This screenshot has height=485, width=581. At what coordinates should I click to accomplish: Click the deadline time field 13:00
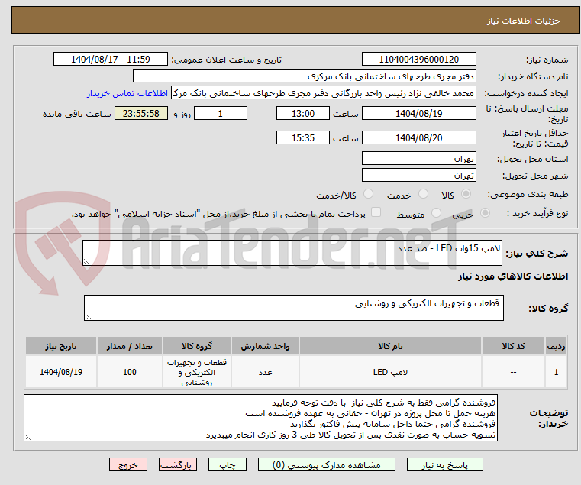click(x=303, y=114)
